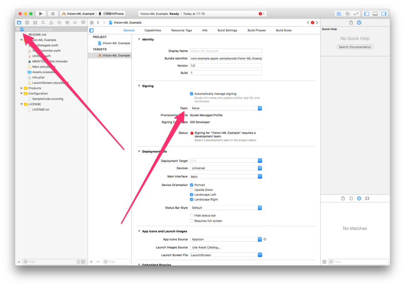
Task: Uncheck Landscape Left orientation
Action: coord(191,194)
